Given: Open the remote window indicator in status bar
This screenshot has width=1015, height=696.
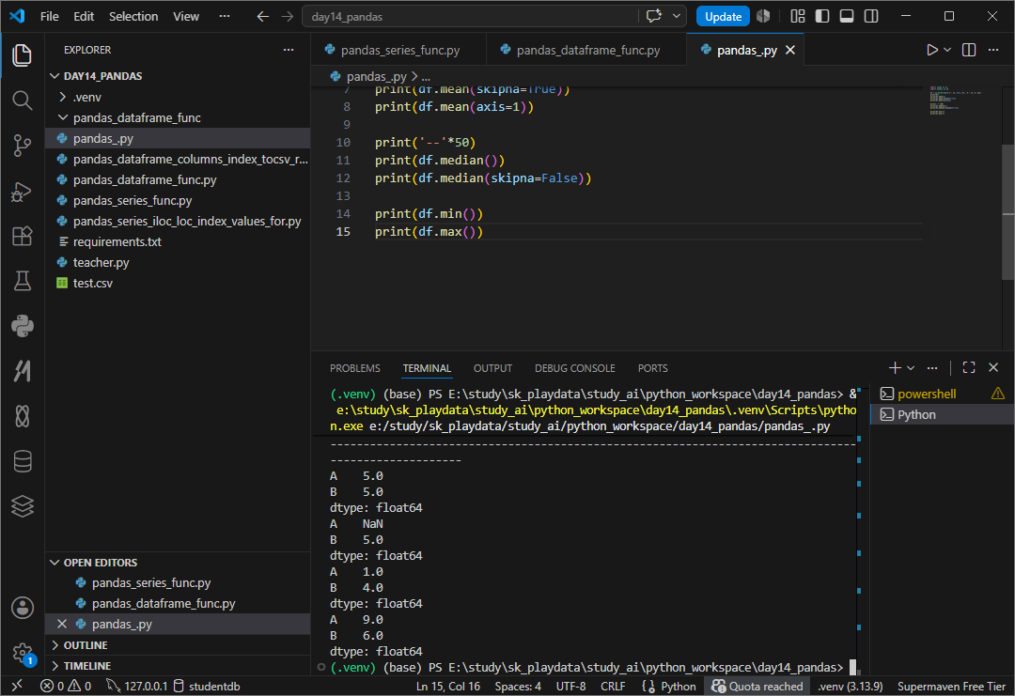Looking at the screenshot, I should [18, 686].
